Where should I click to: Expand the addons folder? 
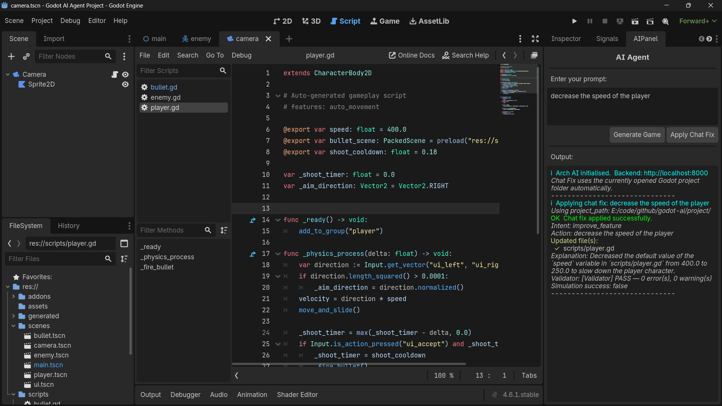(x=14, y=297)
